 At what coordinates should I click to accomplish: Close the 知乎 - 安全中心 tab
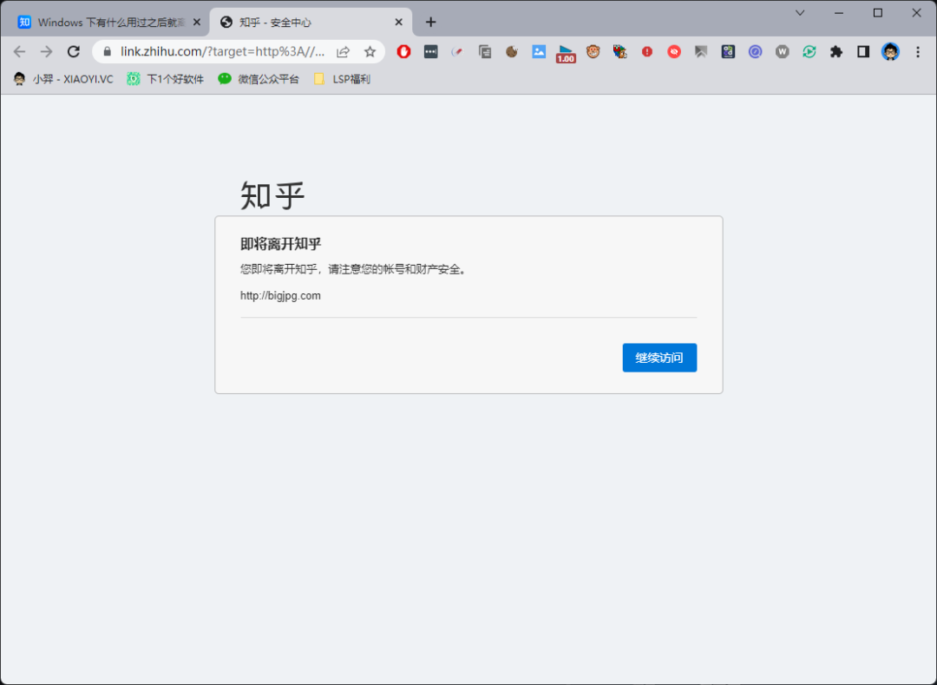(x=398, y=22)
